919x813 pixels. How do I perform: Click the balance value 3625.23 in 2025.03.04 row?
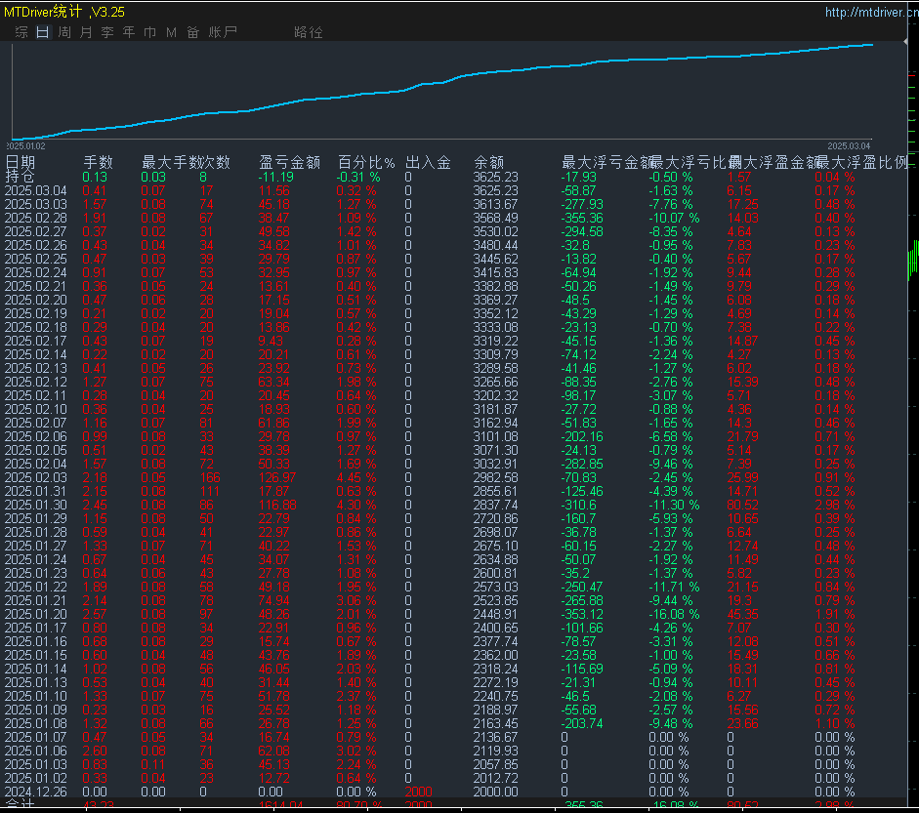[x=495, y=191]
